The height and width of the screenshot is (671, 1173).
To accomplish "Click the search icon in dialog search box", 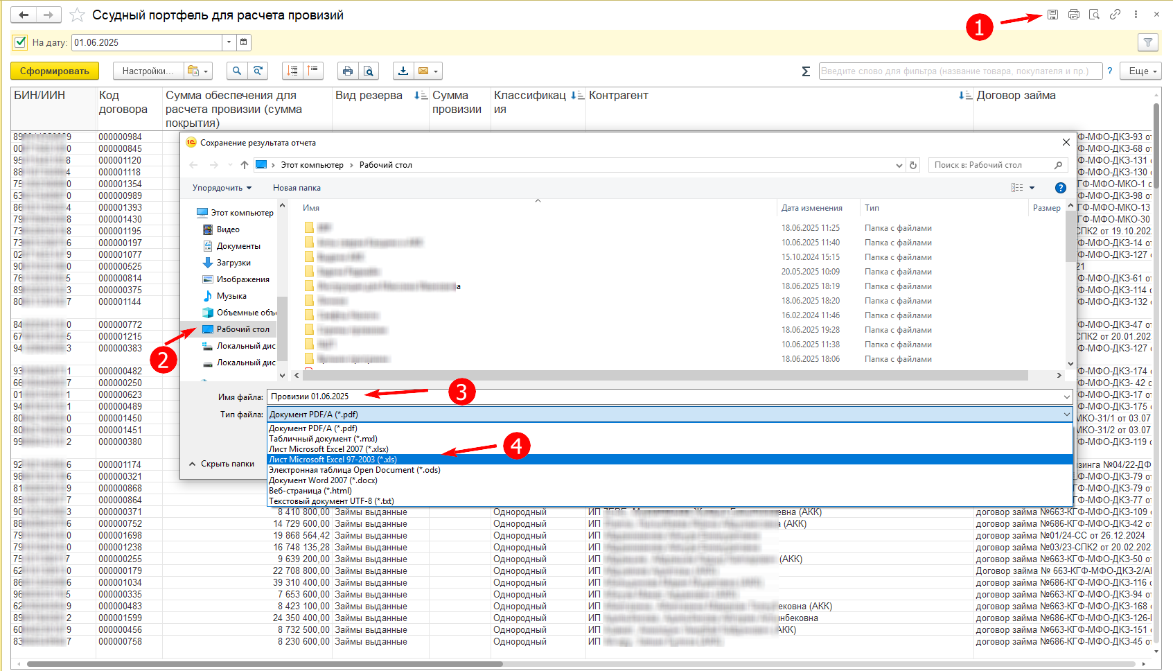I will [x=1058, y=165].
